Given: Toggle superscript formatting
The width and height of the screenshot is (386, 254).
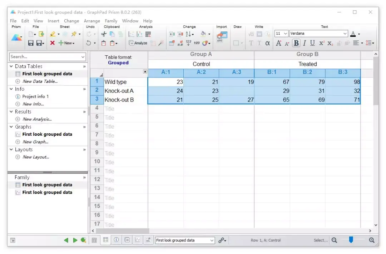Looking at the screenshot, I should pyautogui.click(x=321, y=43).
